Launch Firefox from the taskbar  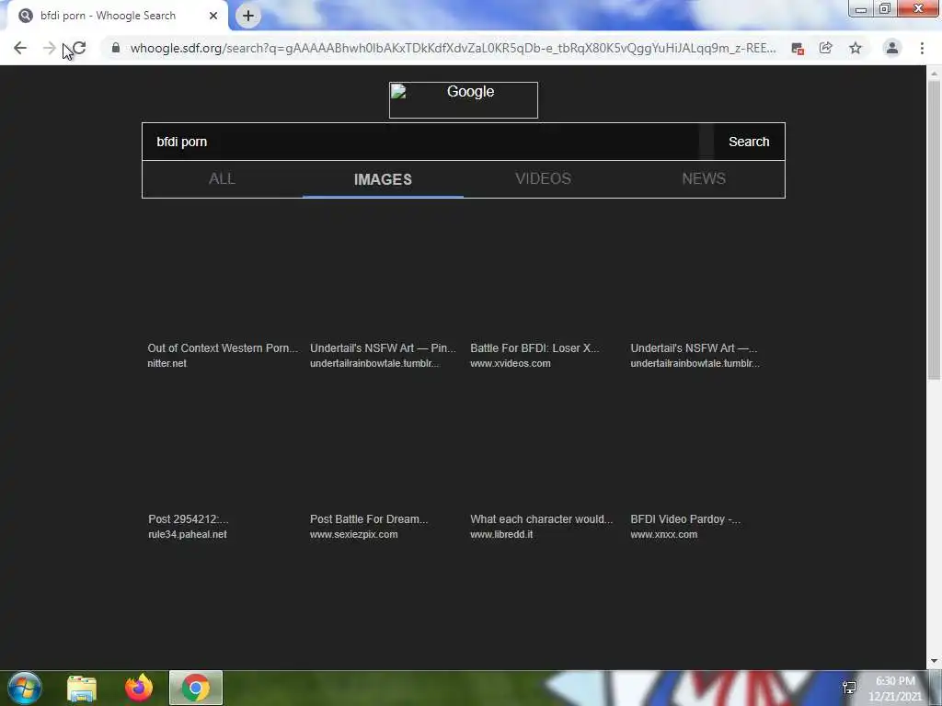[139, 688]
